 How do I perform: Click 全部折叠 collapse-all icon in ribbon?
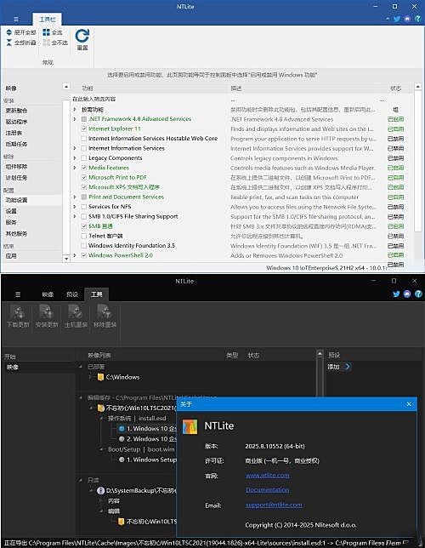click(x=9, y=43)
